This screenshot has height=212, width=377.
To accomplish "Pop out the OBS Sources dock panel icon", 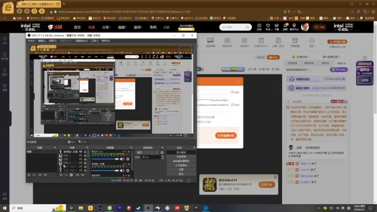I will (87, 147).
